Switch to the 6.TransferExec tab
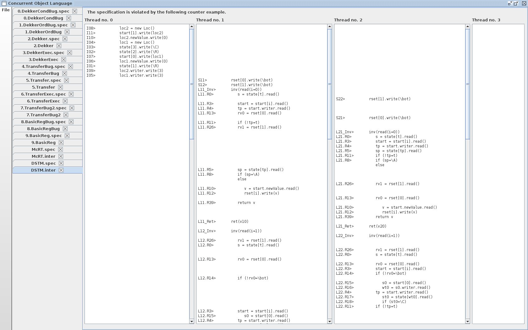The width and height of the screenshot is (528, 330). (47, 101)
